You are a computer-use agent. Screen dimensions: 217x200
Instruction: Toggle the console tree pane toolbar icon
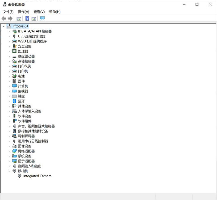[19, 18]
